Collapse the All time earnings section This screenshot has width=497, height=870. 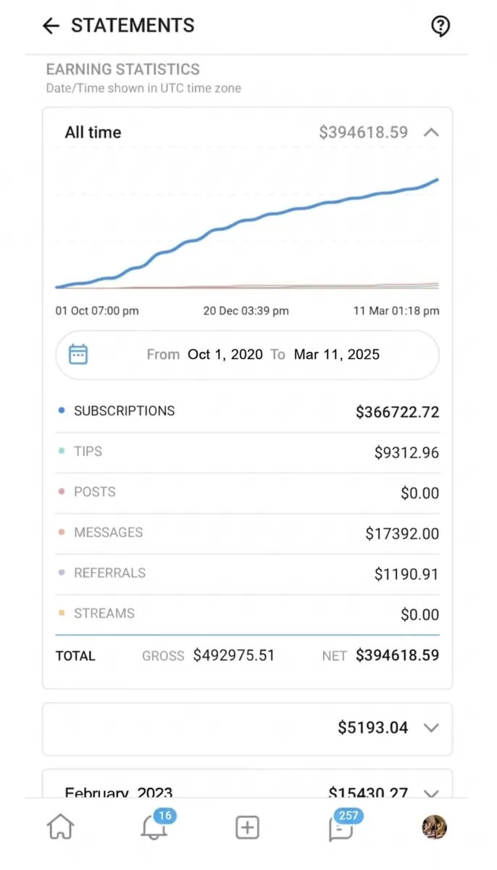pyautogui.click(x=431, y=133)
